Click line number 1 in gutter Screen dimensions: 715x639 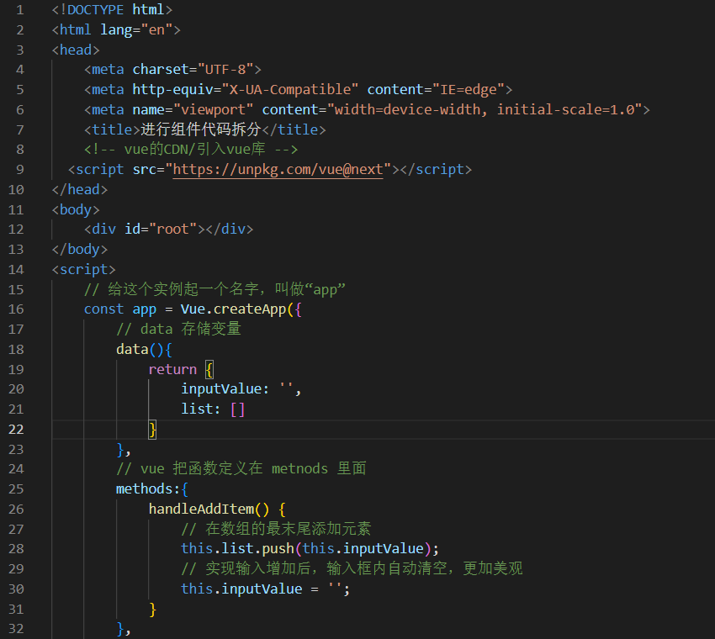coord(20,10)
